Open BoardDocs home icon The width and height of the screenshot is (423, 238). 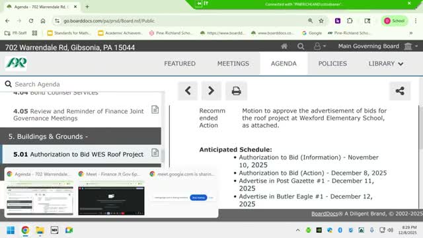(284, 46)
